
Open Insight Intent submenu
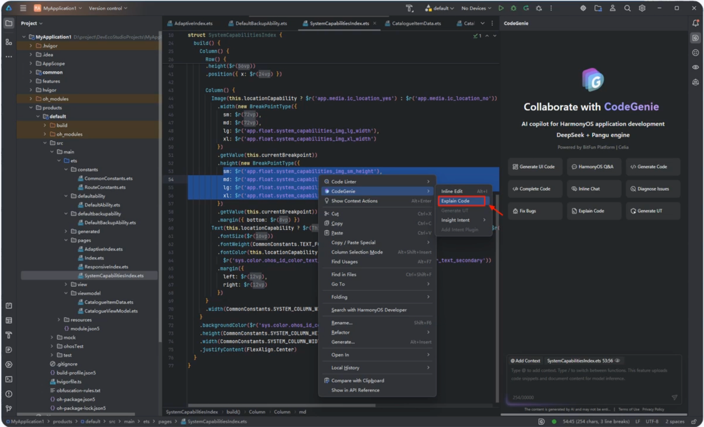click(464, 220)
